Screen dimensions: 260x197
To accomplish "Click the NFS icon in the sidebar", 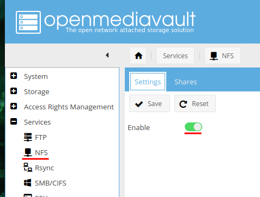I will pos(28,152).
